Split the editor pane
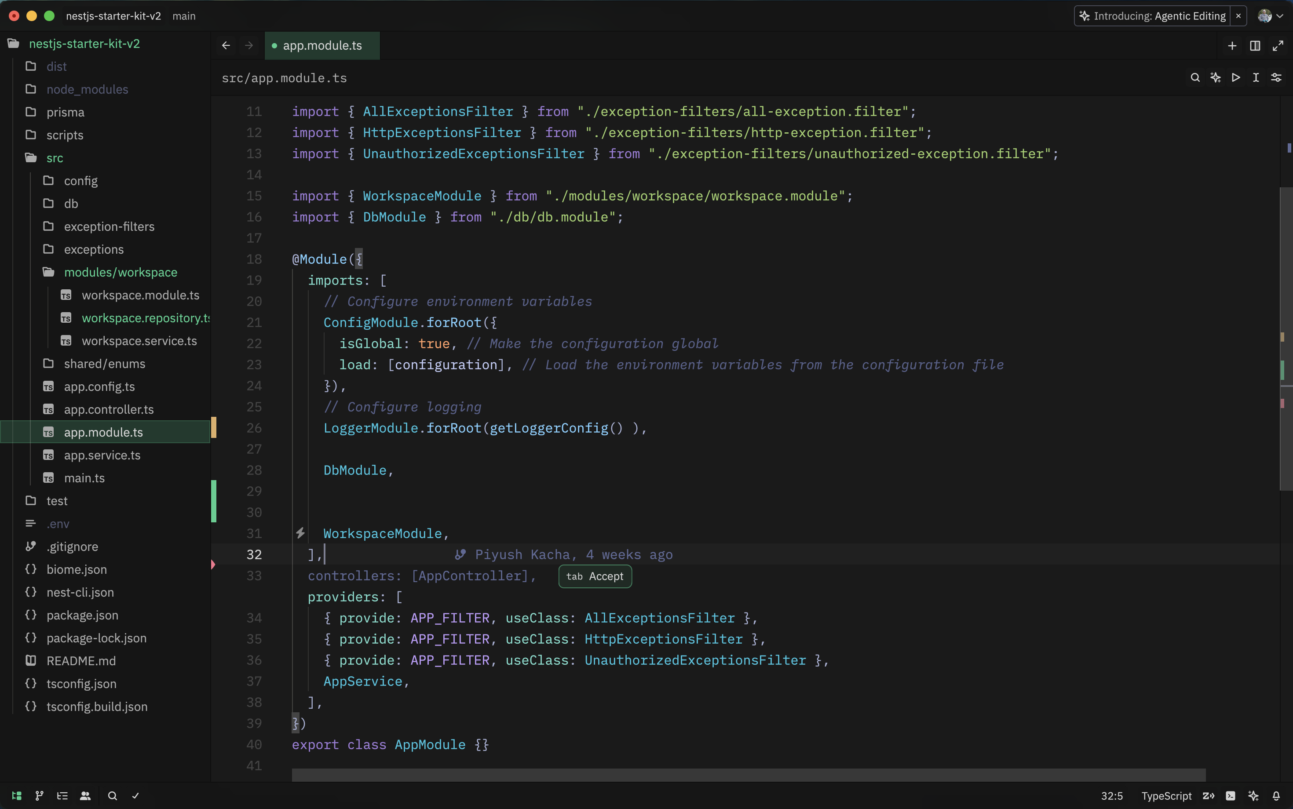 1254,46
